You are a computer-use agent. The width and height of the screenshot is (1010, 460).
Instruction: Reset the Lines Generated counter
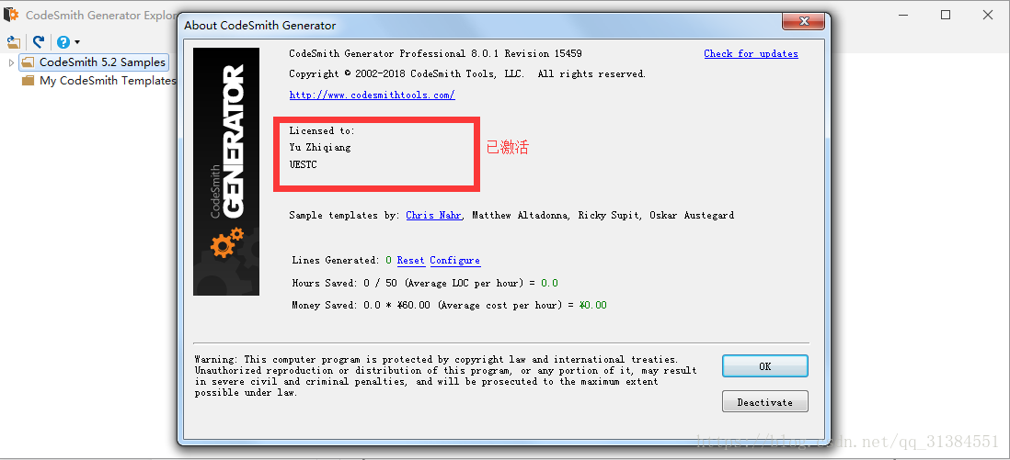point(411,260)
